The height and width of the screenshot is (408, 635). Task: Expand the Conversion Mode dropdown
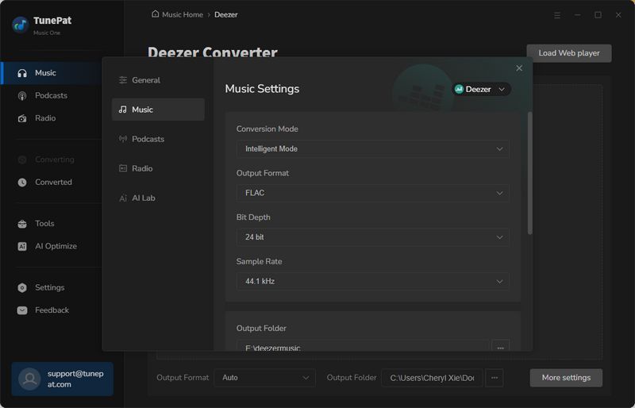[x=372, y=148]
